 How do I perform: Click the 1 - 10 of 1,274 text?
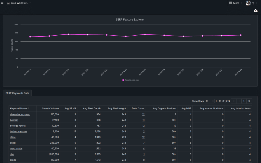pyautogui.click(x=223, y=101)
